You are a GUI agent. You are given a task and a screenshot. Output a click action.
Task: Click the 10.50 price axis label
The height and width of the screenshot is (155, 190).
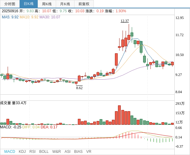point(180,55)
